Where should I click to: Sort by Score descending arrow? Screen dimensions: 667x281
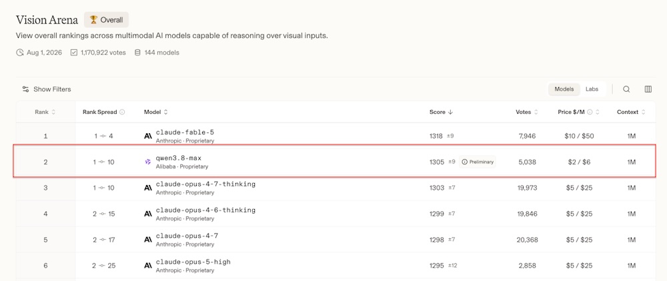tap(450, 112)
